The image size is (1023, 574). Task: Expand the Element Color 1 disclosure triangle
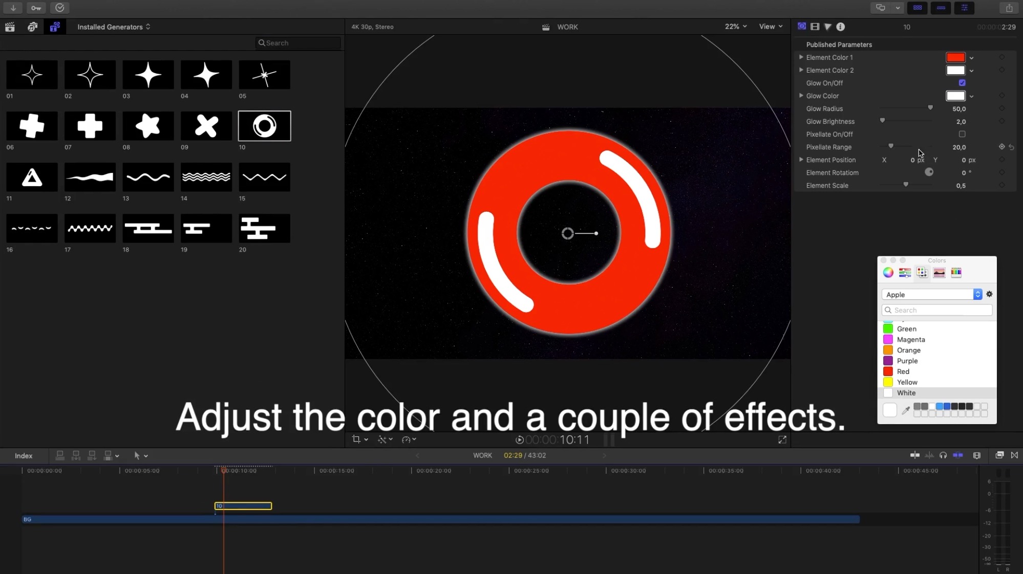pyautogui.click(x=801, y=57)
